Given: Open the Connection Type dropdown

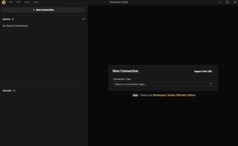Looking at the screenshot, I should [x=163, y=84].
